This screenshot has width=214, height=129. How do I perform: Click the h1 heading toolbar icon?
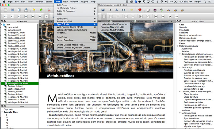5,16
